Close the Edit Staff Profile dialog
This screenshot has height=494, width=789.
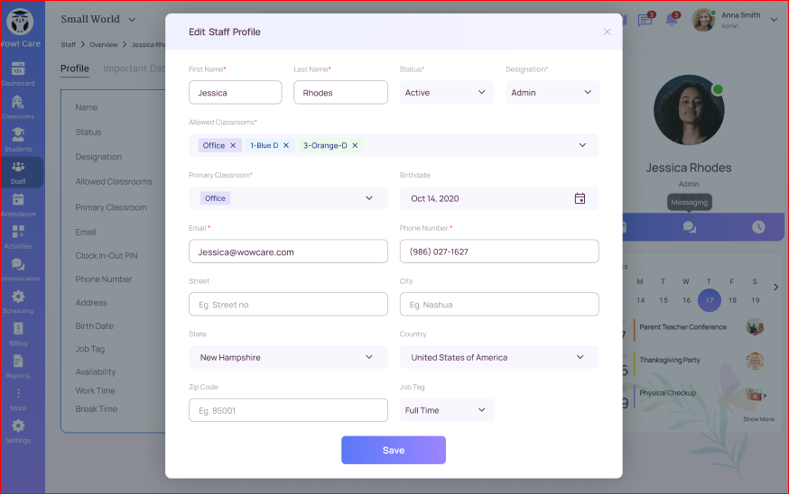click(607, 32)
